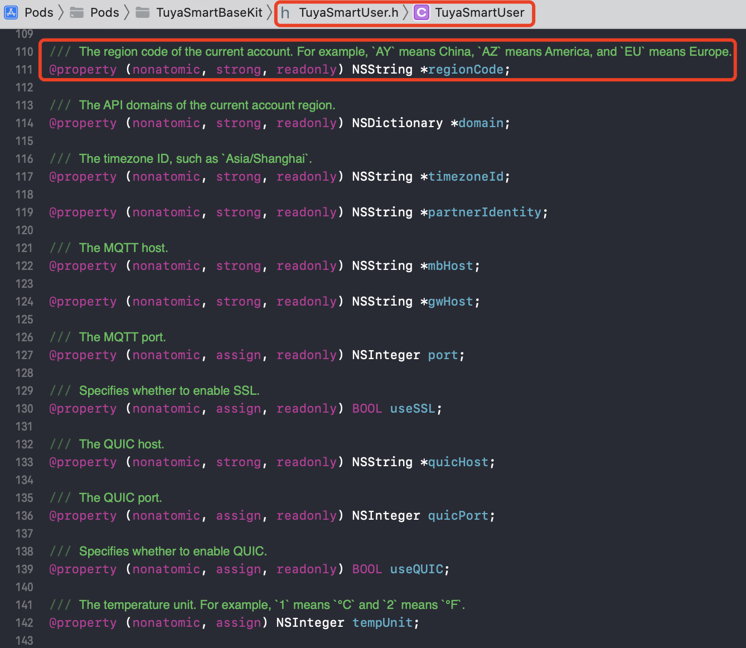Click the domain property name
This screenshot has width=746, height=648.
click(481, 123)
